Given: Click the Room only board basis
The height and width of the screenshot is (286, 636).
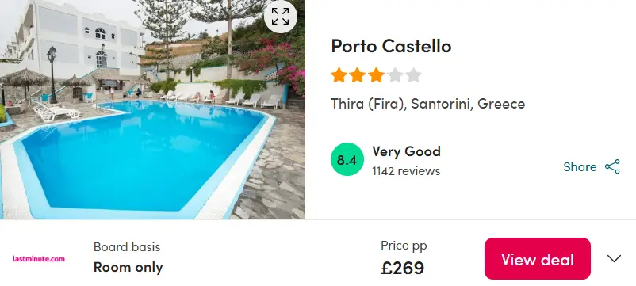Looking at the screenshot, I should [128, 267].
